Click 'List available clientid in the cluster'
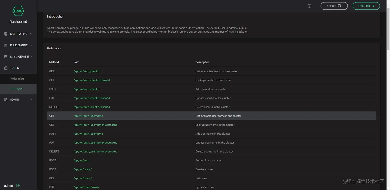Image resolution: width=390 pixels, height=190 pixels. [x=216, y=71]
